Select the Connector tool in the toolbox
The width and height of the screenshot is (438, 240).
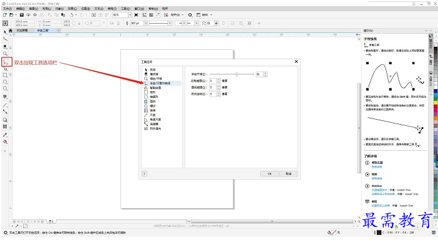tap(5, 112)
